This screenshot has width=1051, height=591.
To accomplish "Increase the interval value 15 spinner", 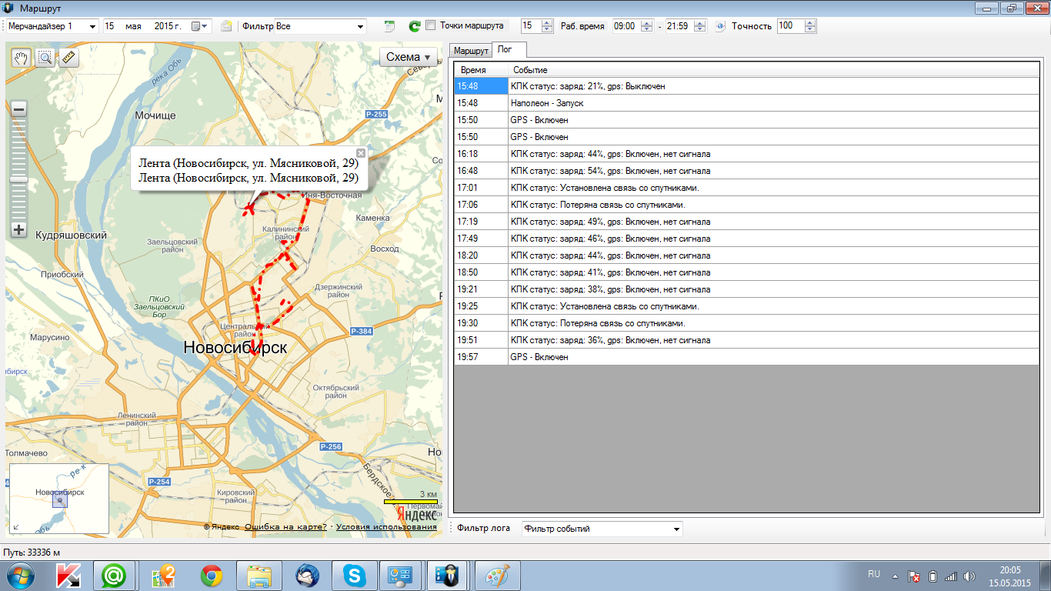I will pyautogui.click(x=547, y=23).
